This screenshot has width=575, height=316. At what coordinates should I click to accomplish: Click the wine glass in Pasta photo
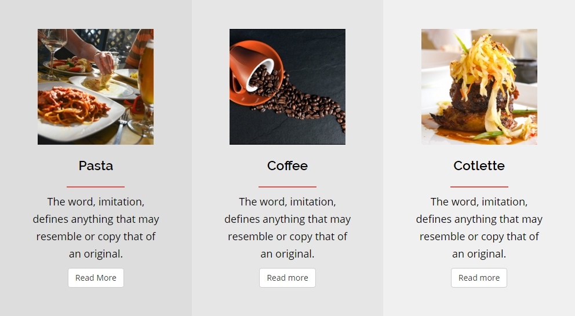[x=53, y=55]
